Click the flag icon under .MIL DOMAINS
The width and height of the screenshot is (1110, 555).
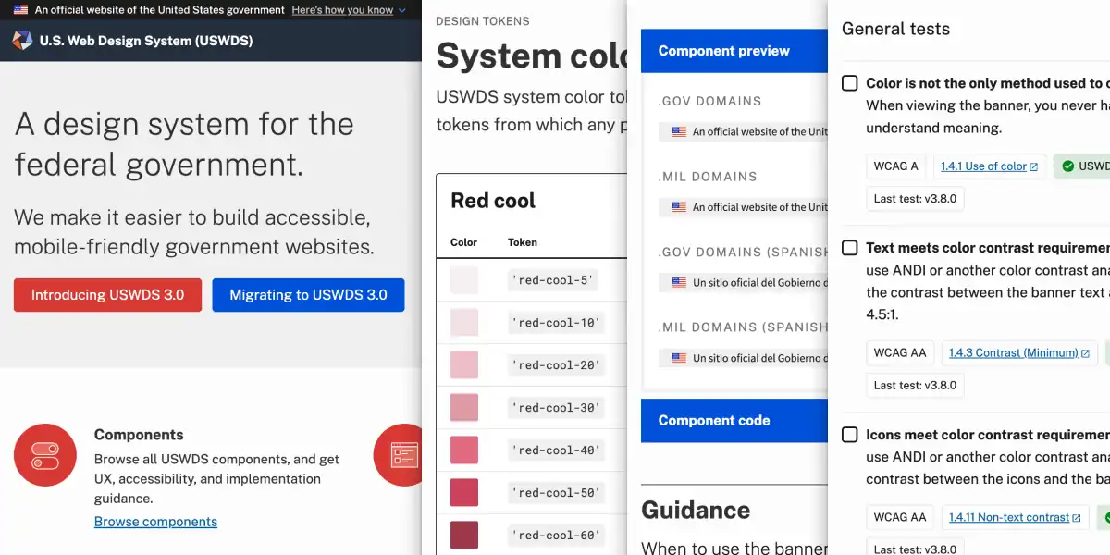(679, 207)
